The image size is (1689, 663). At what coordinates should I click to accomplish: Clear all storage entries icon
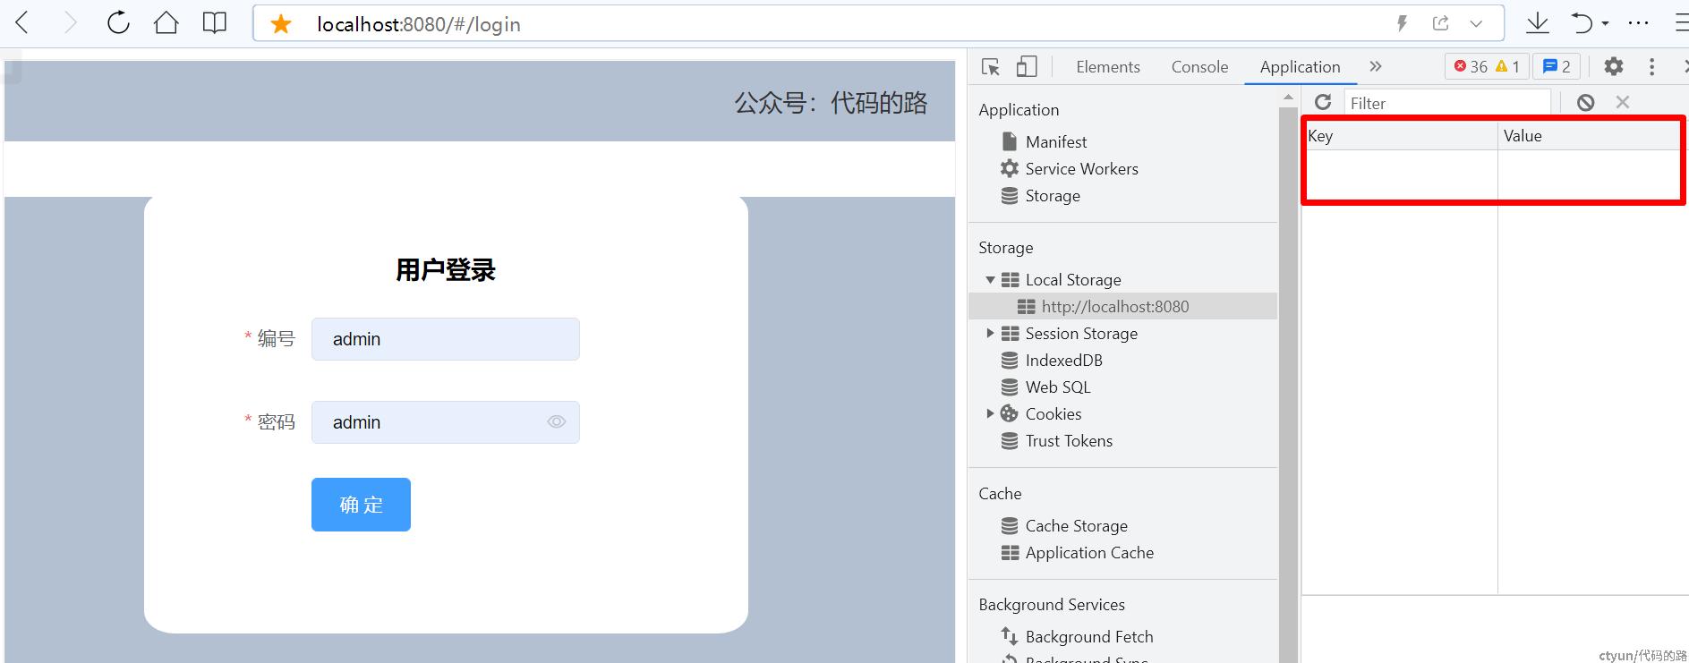(1585, 103)
